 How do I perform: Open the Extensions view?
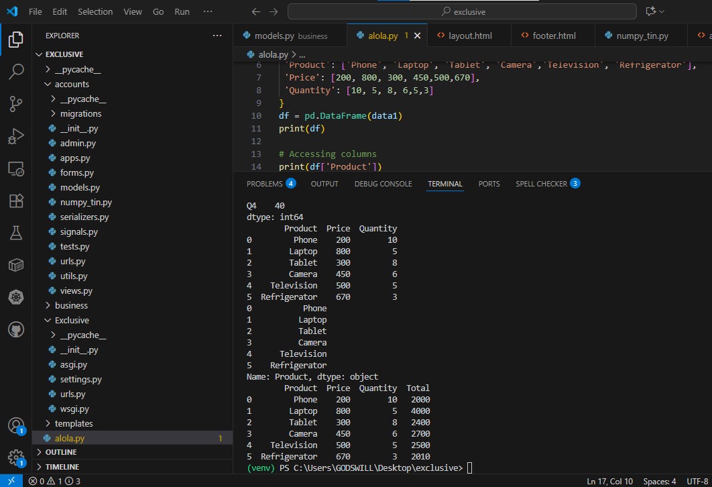point(15,201)
